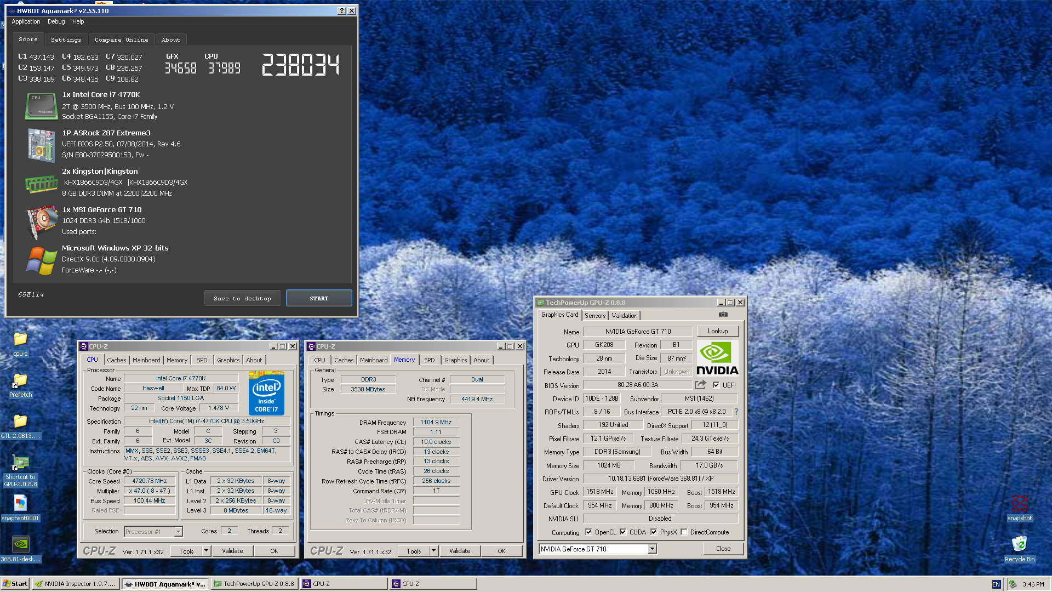Open the GPU-Z shortcut desktop icon

tap(20, 470)
